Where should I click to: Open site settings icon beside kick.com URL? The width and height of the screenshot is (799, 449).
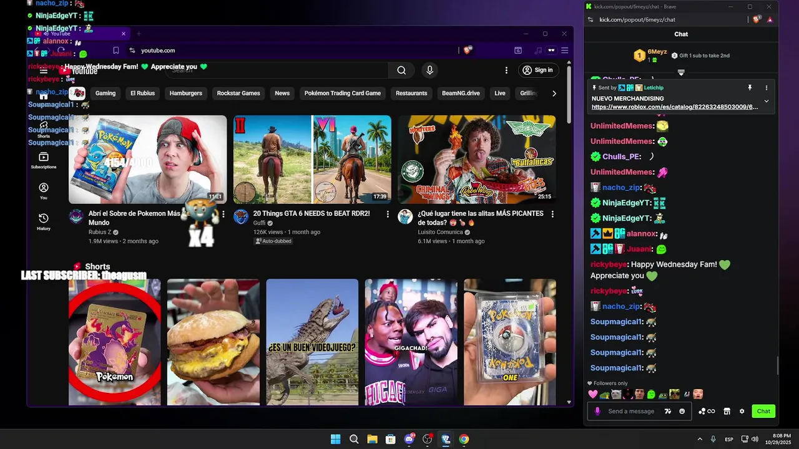591,19
